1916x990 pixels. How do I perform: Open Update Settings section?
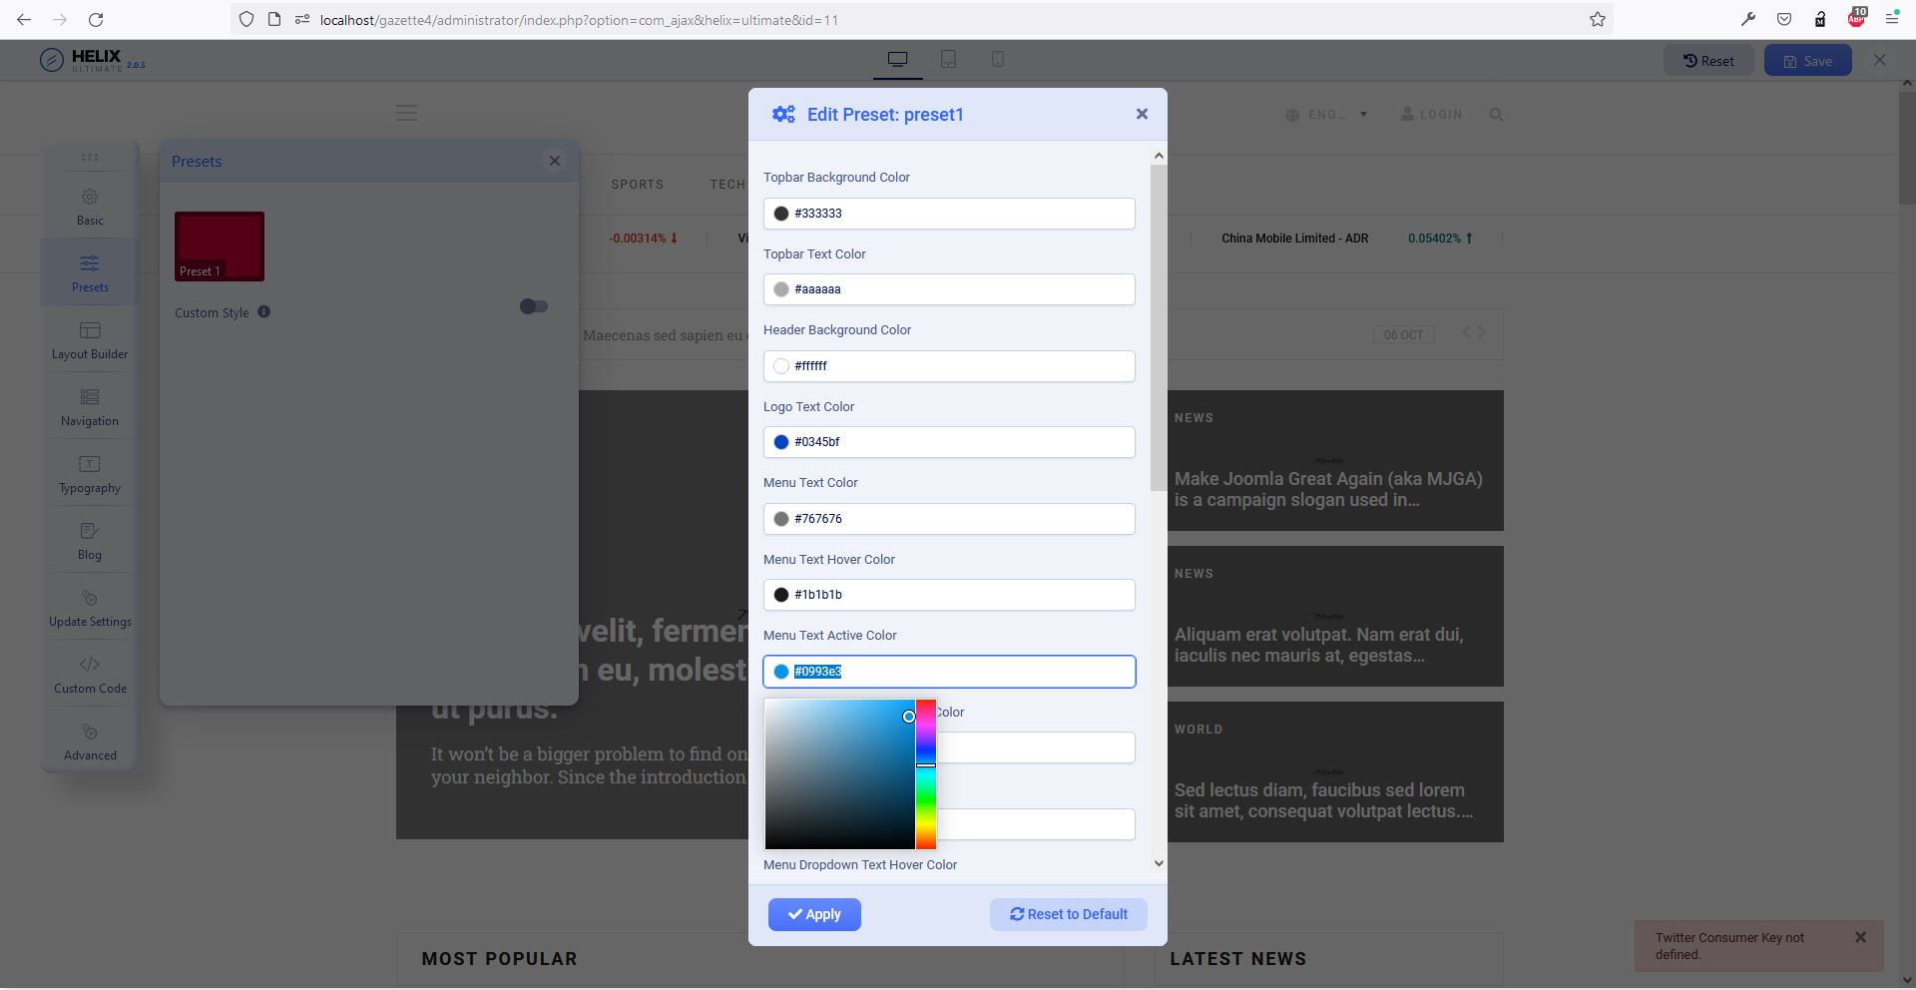coord(90,608)
